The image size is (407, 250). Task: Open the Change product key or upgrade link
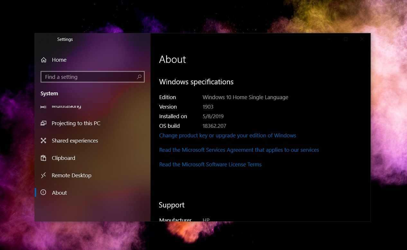[x=228, y=135]
